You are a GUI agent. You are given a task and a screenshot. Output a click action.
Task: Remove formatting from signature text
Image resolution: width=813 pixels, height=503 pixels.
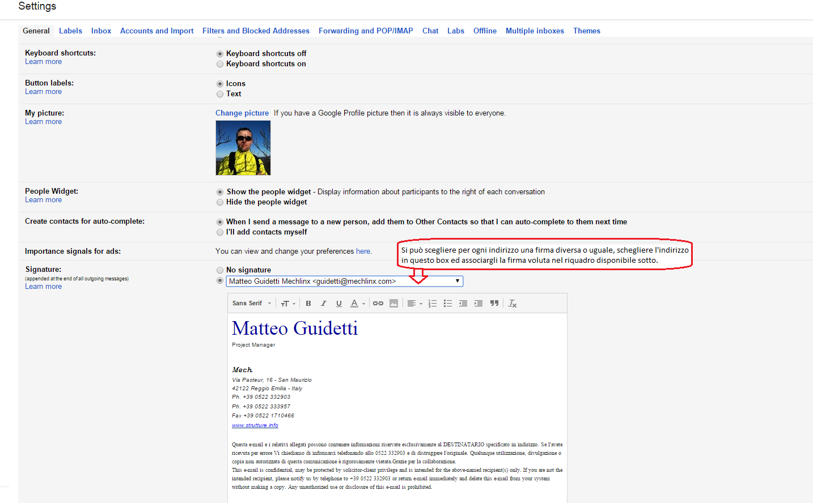[x=513, y=304]
